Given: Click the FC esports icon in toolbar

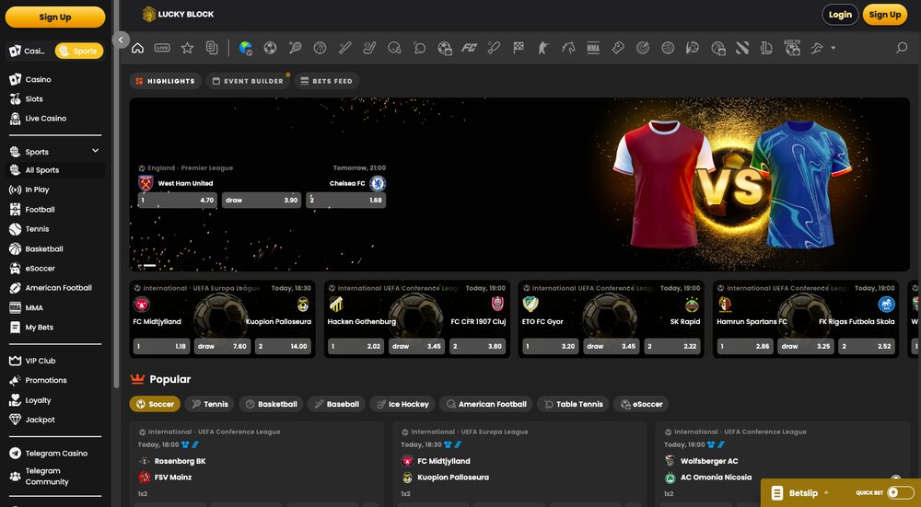Looking at the screenshot, I should click(469, 48).
